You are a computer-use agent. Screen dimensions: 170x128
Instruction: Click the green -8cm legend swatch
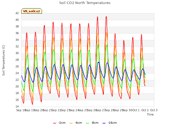coord(87,123)
